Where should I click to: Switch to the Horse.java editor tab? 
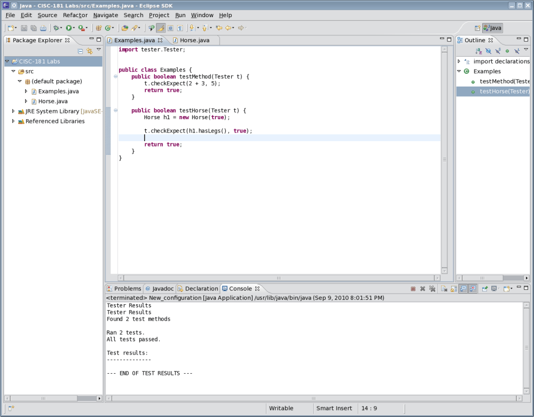coord(194,40)
